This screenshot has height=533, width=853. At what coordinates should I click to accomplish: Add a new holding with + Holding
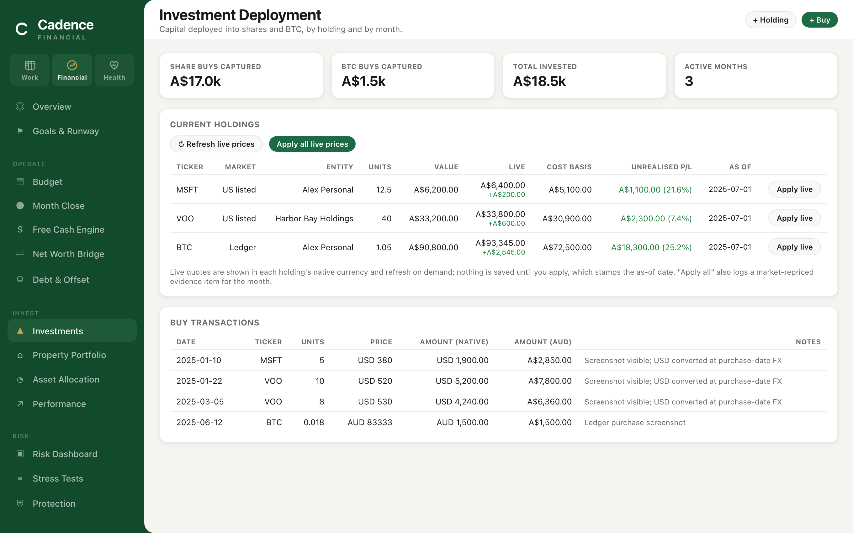(771, 20)
